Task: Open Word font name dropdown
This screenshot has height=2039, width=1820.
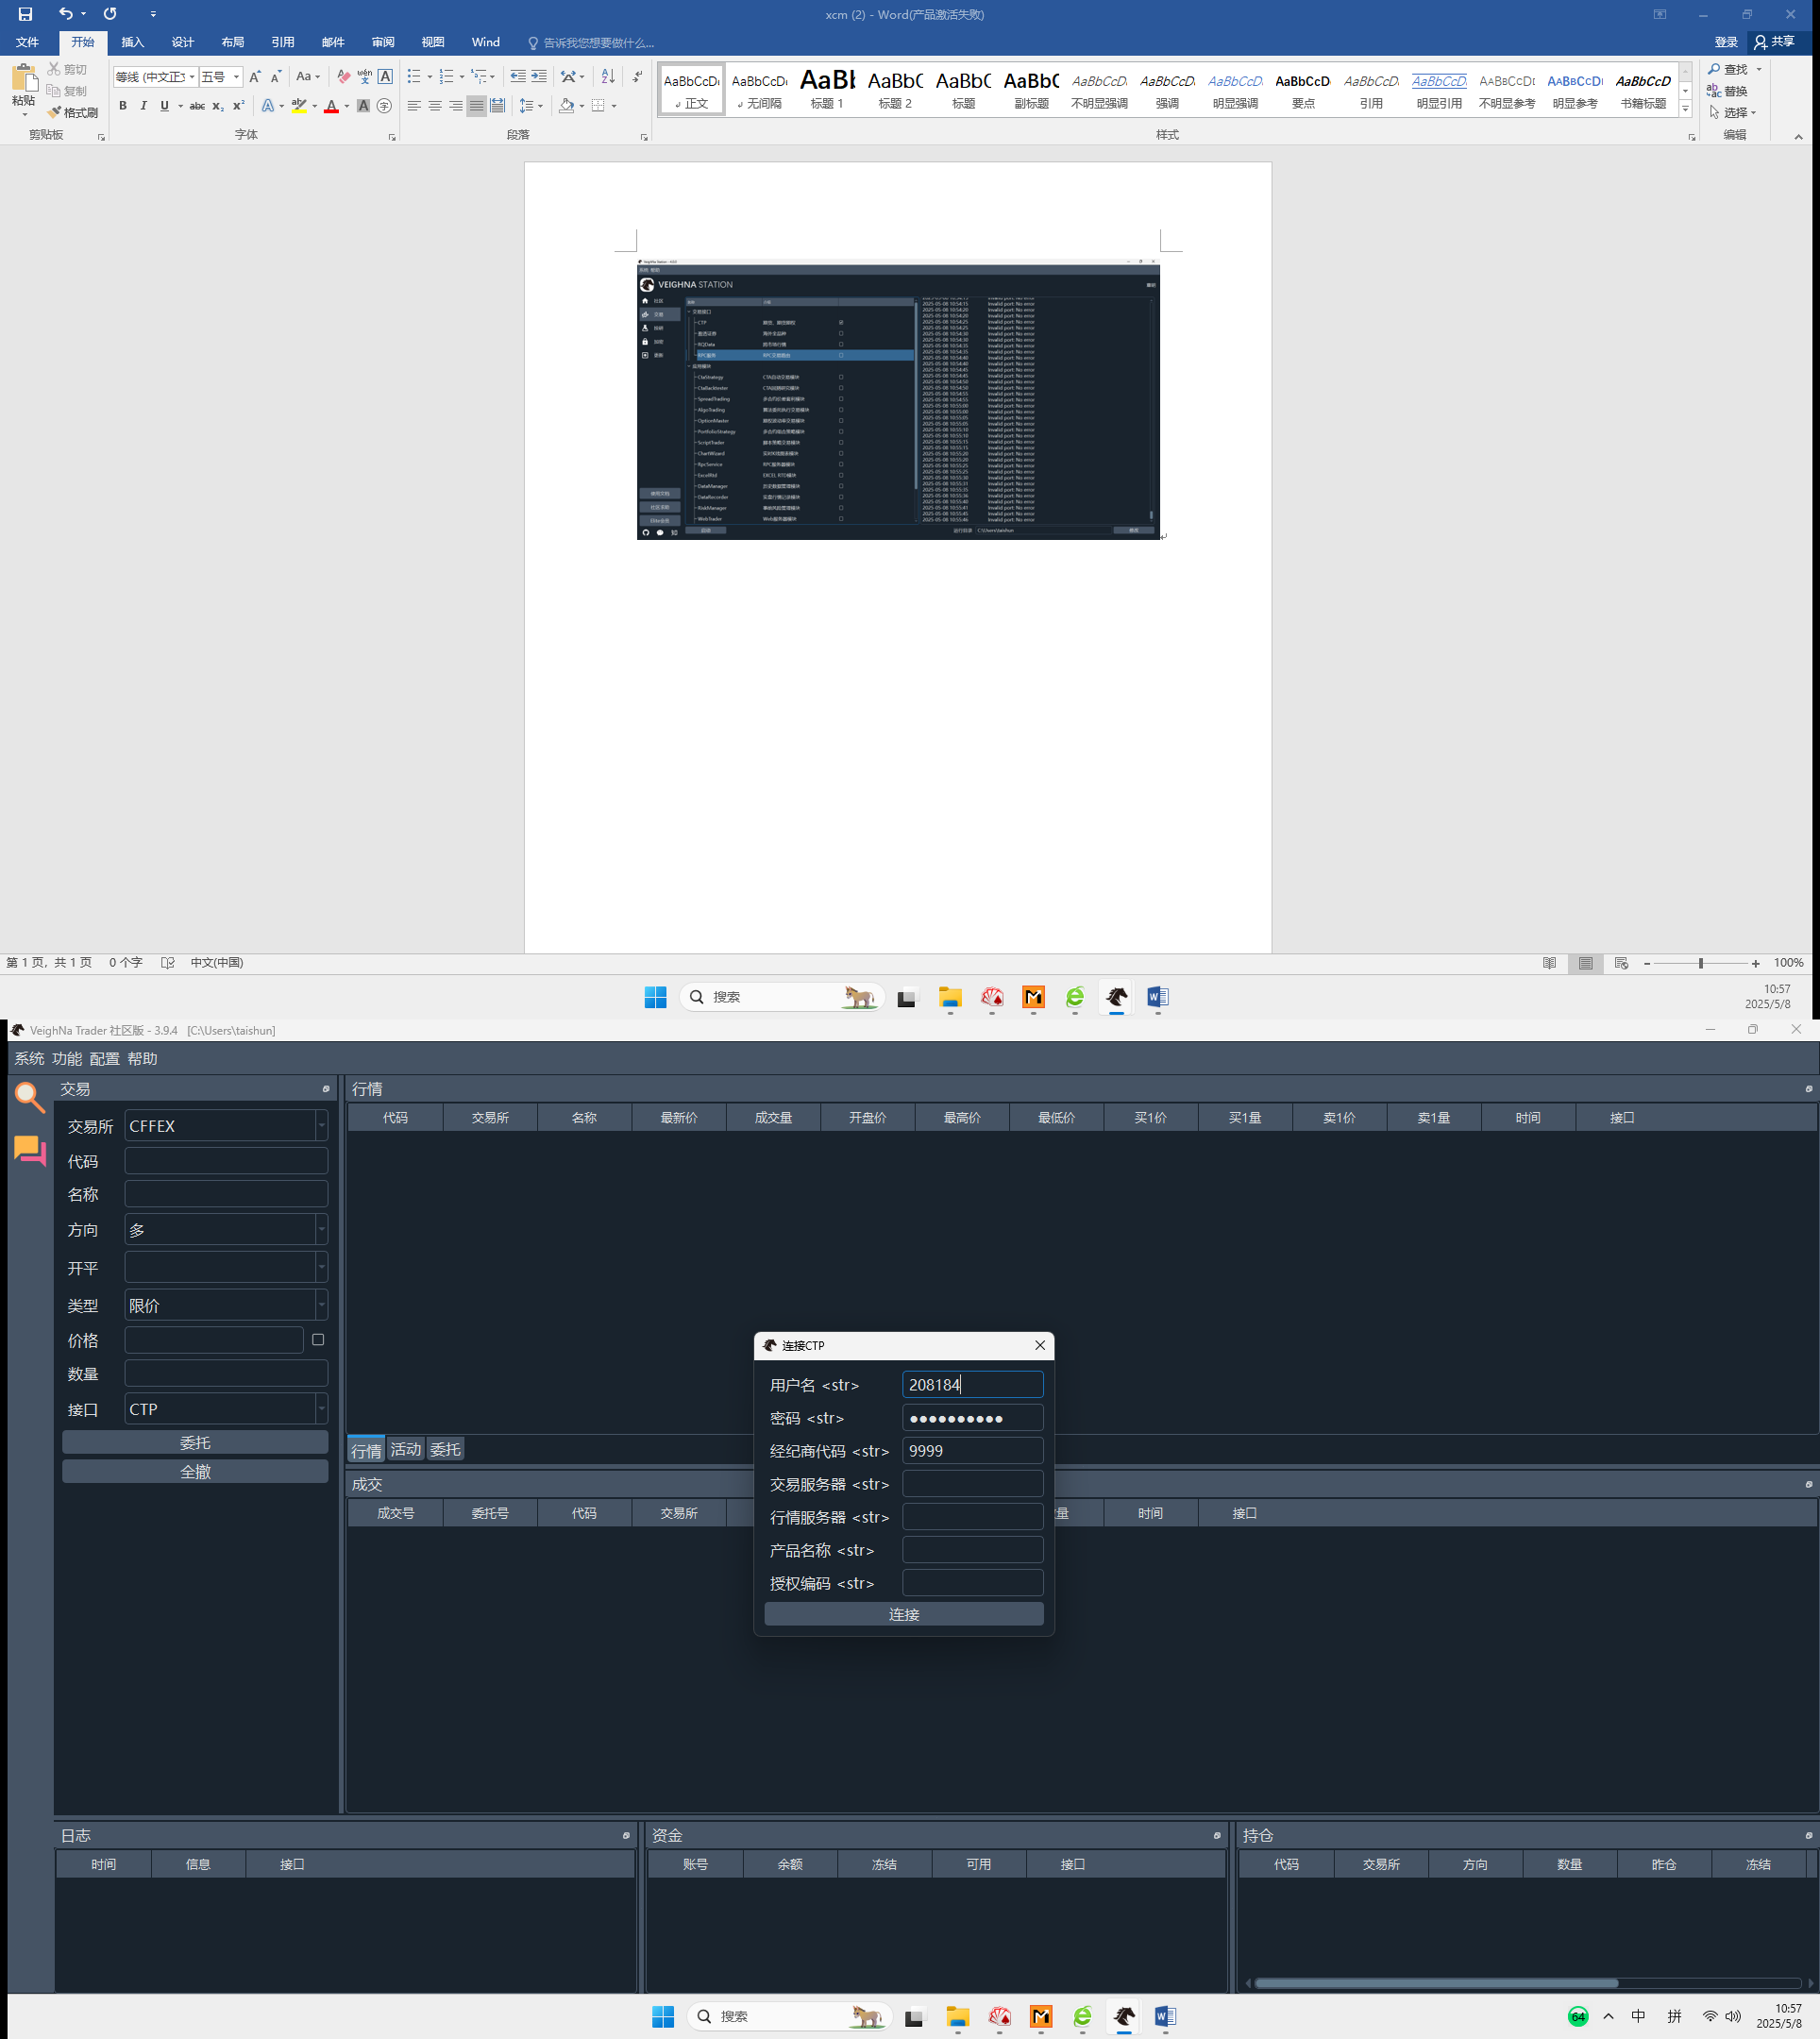Action: (192, 77)
